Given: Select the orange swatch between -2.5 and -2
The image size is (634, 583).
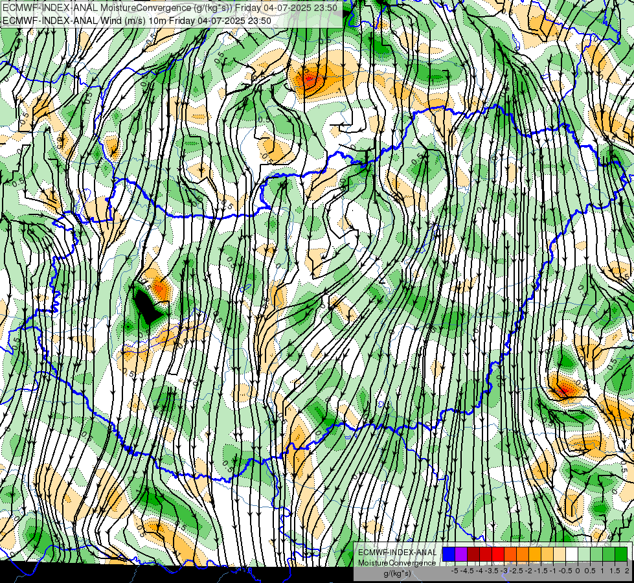Looking at the screenshot, I should click(523, 554).
